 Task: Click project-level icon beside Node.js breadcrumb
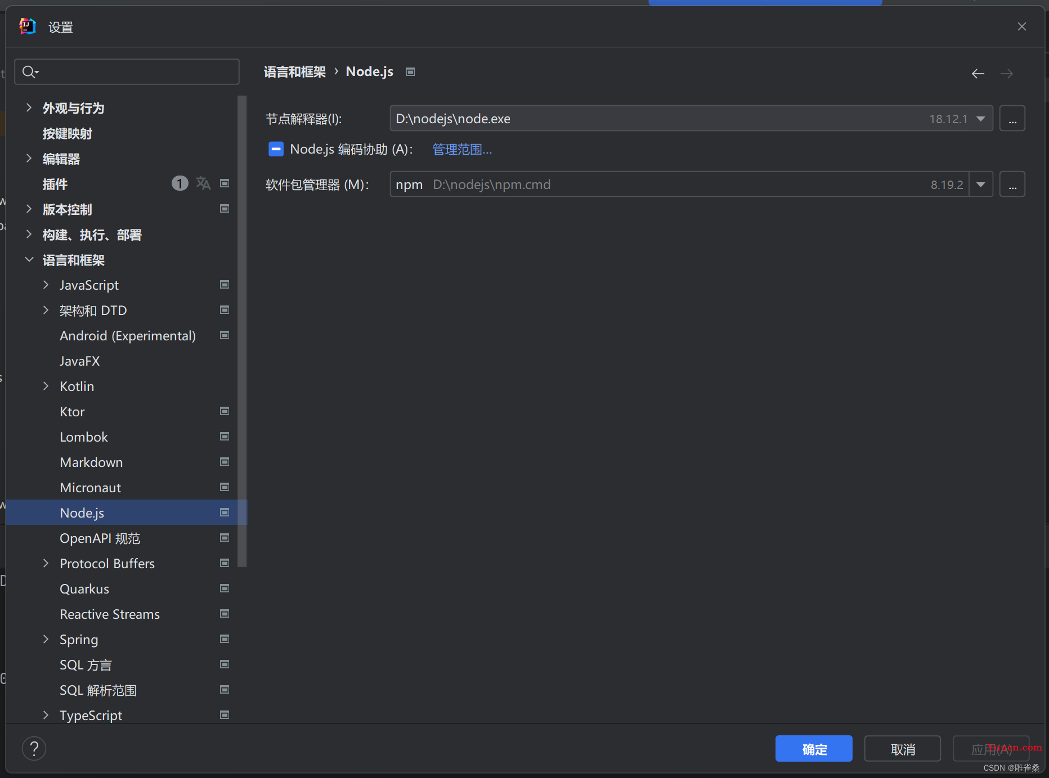tap(410, 71)
